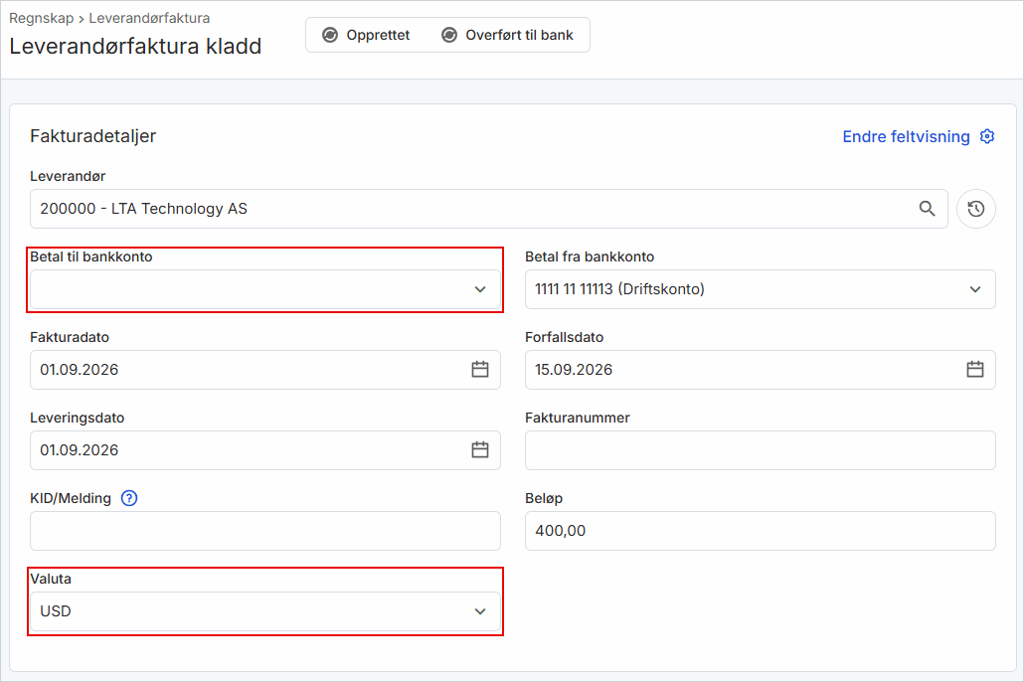Viewport: 1024px width, 682px height.
Task: Click the Endre feltvisning link
Action: point(906,136)
